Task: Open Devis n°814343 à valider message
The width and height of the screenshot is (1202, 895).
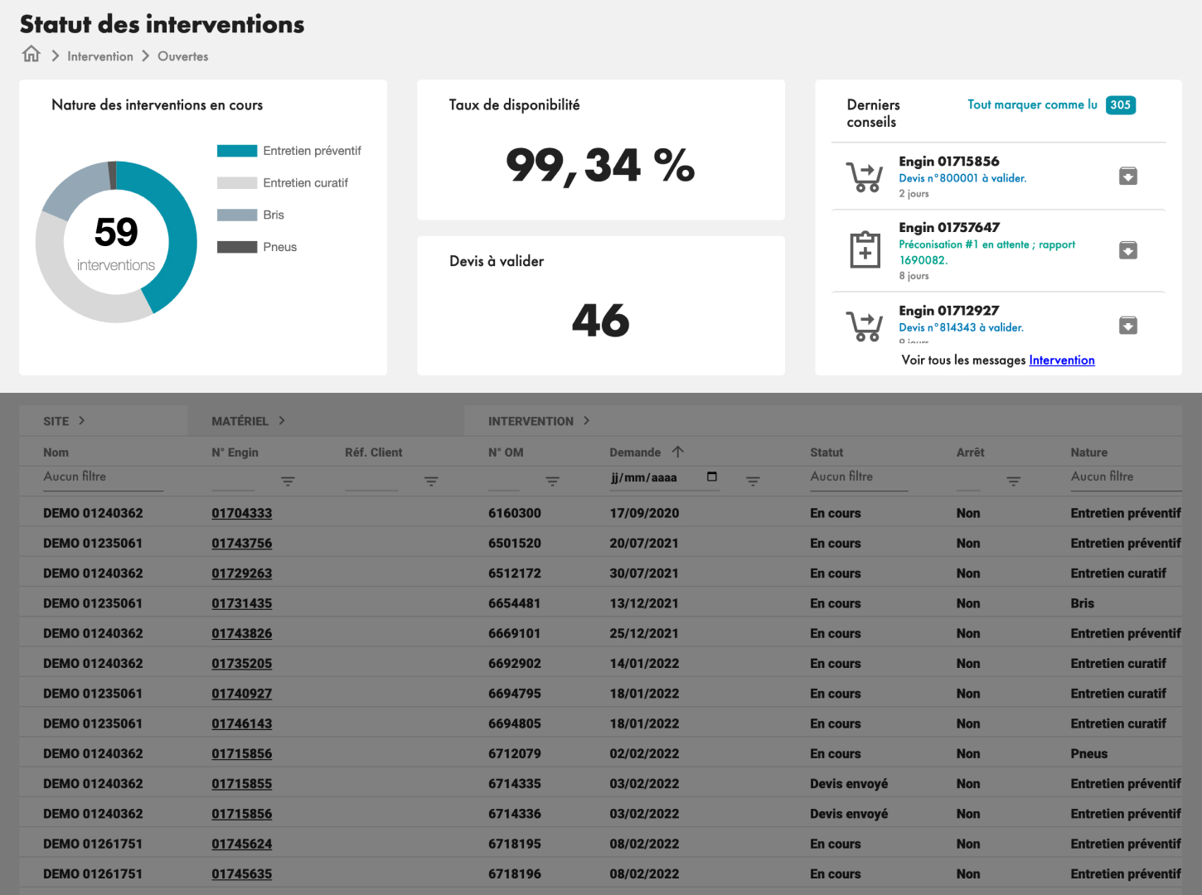Action: [x=961, y=327]
